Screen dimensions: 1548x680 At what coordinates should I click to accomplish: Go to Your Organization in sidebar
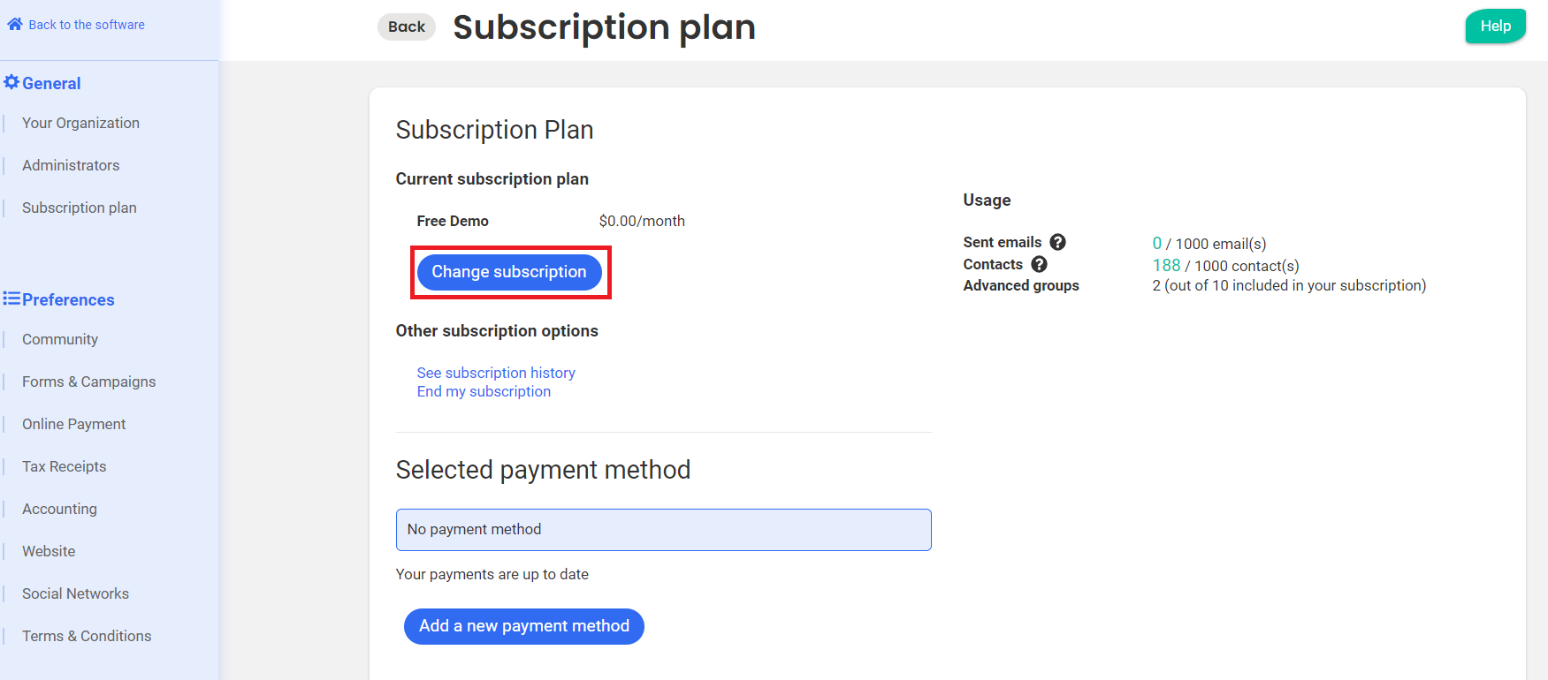click(x=80, y=124)
